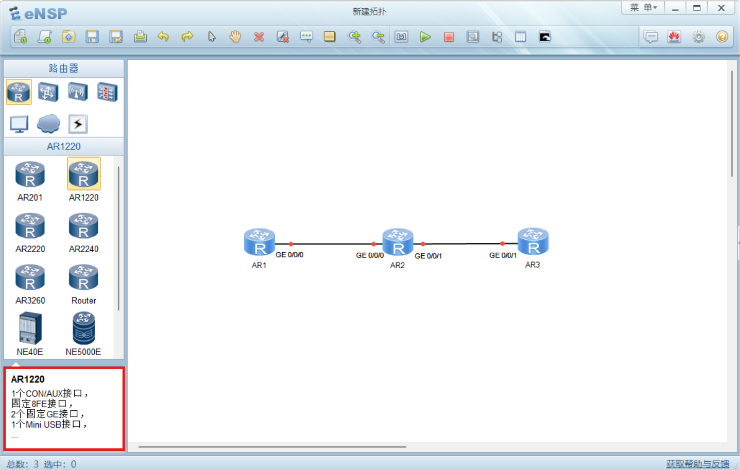740x470 pixels.
Task: Click the delete all connections icon
Action: 283,37
